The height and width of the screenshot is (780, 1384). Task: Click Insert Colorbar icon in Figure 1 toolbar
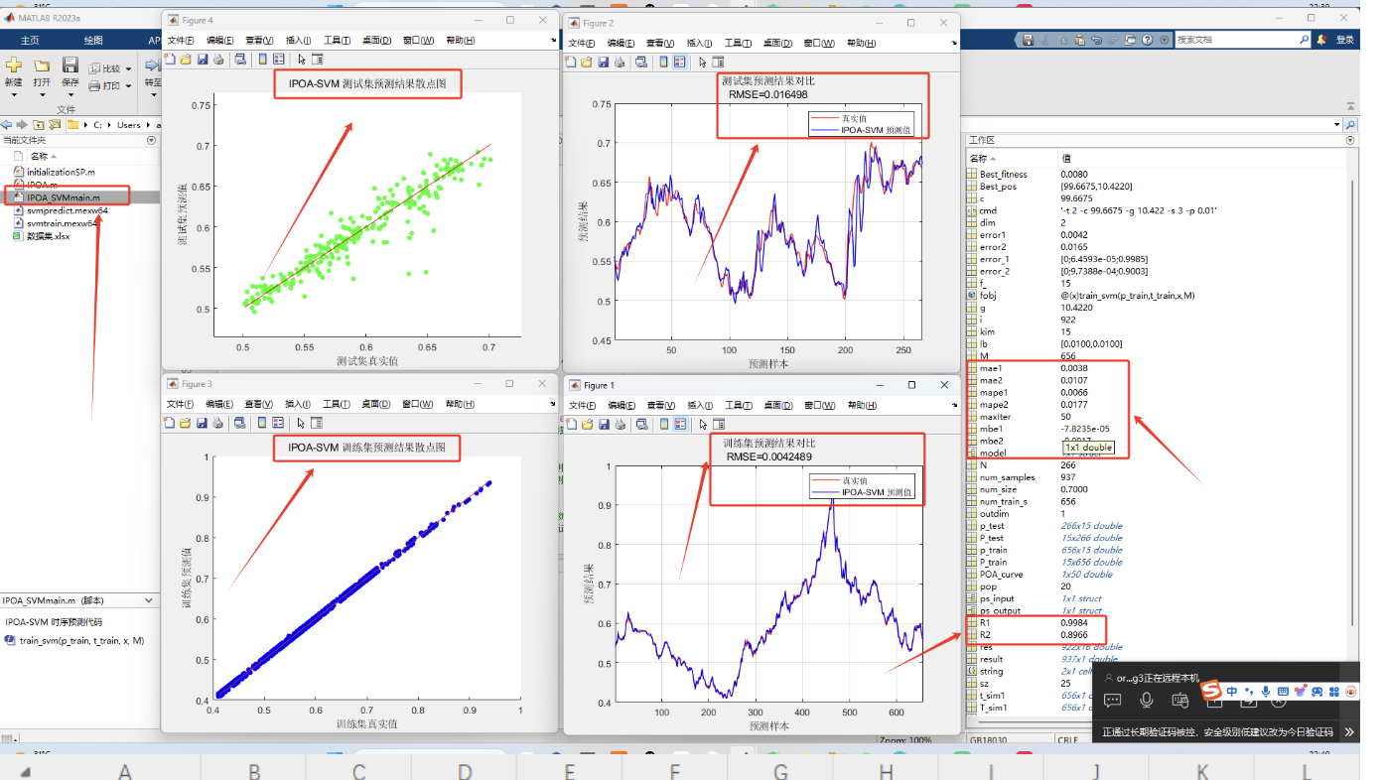(663, 424)
